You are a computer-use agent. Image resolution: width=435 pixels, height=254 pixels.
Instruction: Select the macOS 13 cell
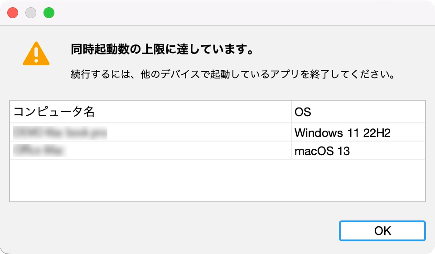[358, 151]
